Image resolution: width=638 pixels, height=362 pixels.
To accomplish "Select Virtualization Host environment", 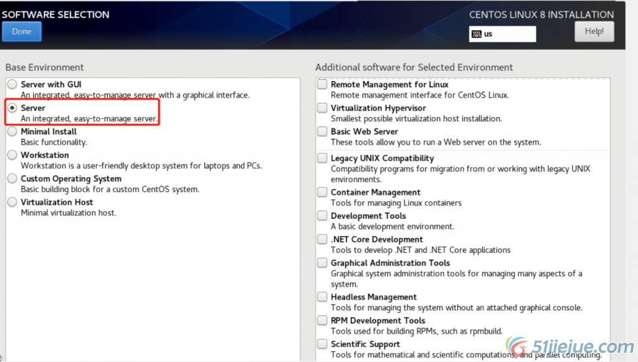I will coord(12,202).
